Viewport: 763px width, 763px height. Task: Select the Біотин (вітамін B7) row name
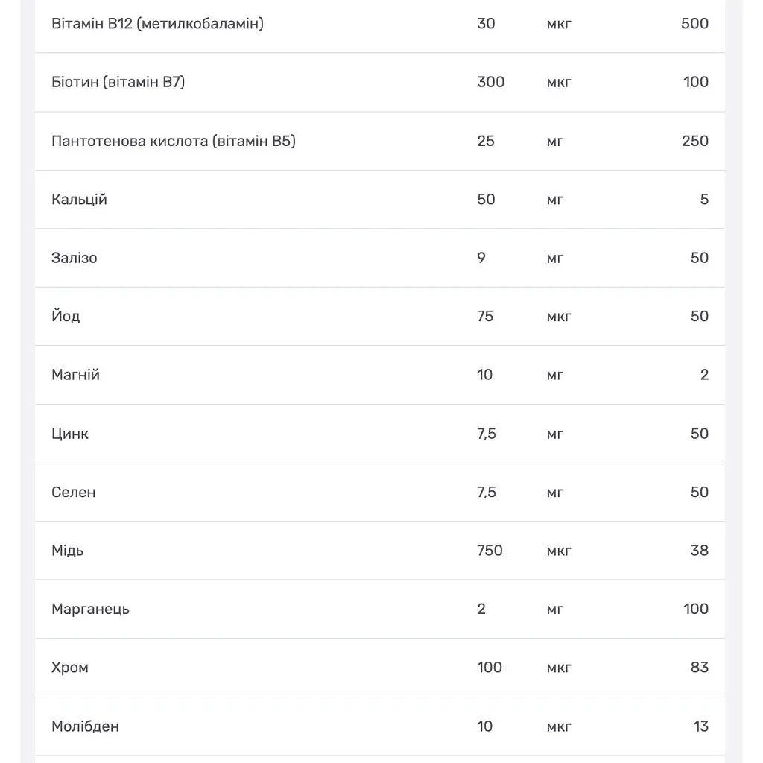click(118, 82)
